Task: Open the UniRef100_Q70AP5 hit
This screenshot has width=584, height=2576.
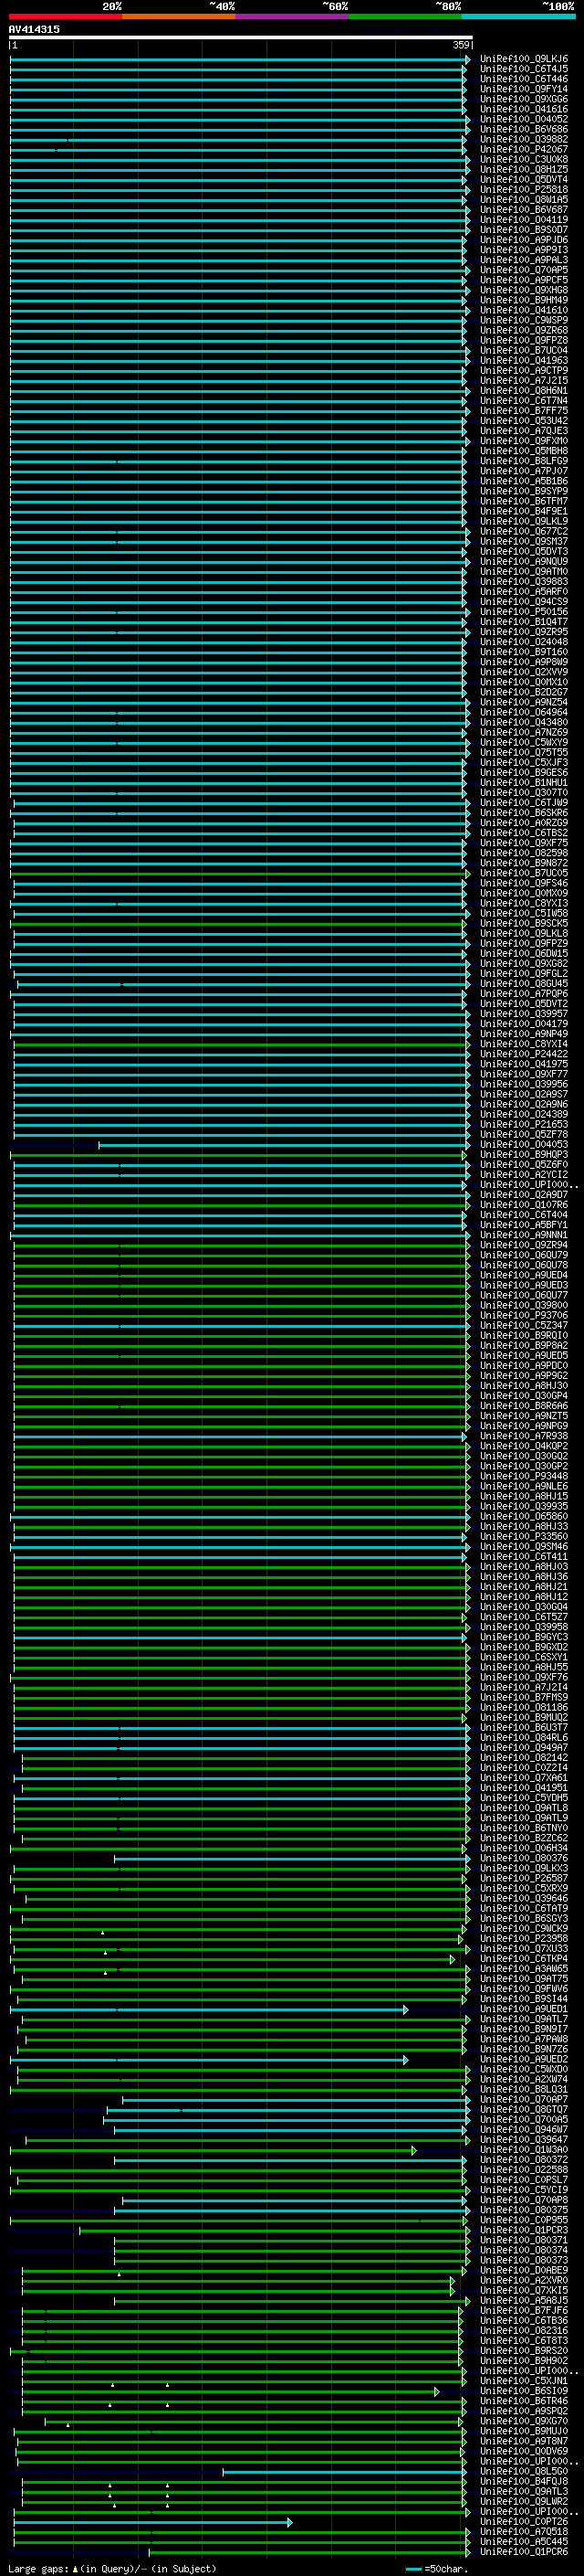Action: (x=524, y=270)
